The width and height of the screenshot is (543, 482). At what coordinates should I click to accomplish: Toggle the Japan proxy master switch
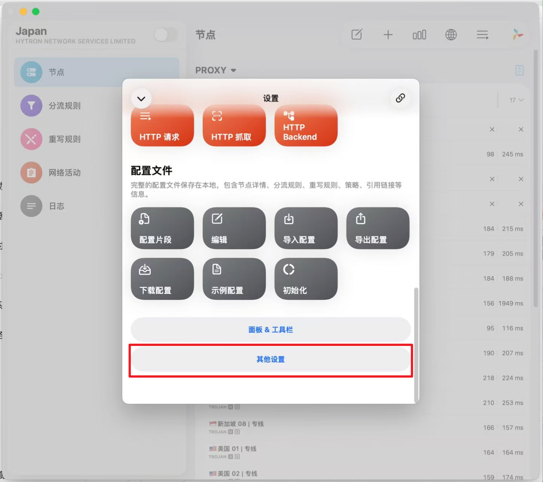(x=166, y=35)
